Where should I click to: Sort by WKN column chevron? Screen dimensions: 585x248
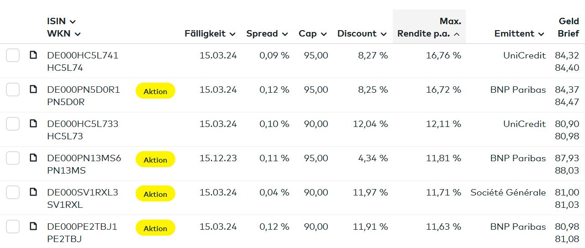coord(78,34)
